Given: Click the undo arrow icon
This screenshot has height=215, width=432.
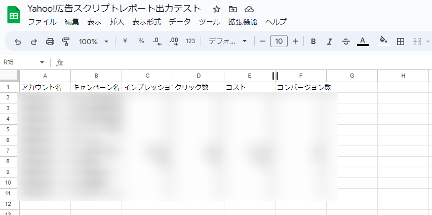Looking at the screenshot, I should pos(18,42).
